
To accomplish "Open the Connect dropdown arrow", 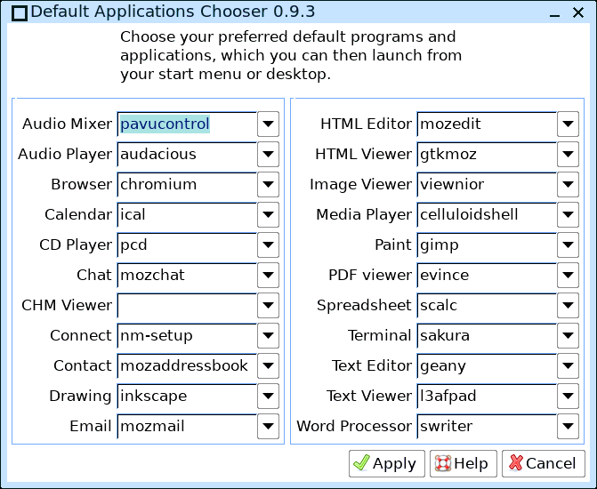I will (x=268, y=336).
